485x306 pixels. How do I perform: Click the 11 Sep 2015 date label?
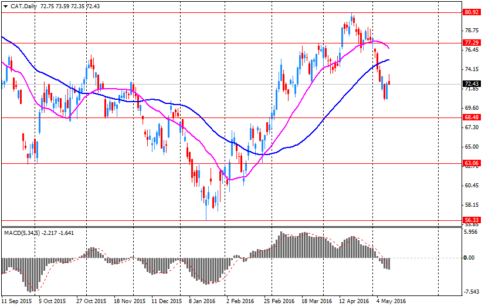click(16, 301)
